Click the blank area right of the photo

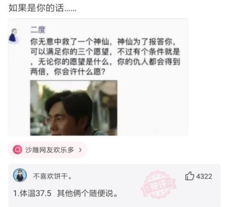pos(152,108)
